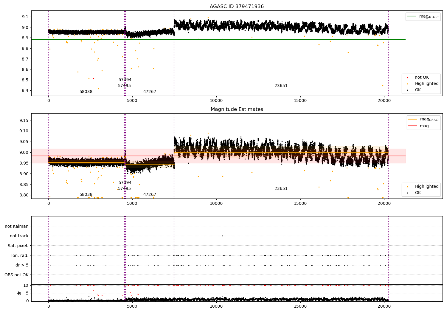Click obsid label 57494 in the Magnitude Estimates plot
The image size is (447, 313).
click(125, 183)
